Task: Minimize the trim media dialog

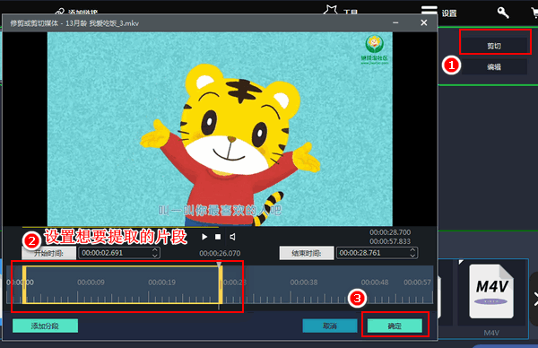Action: coord(395,22)
